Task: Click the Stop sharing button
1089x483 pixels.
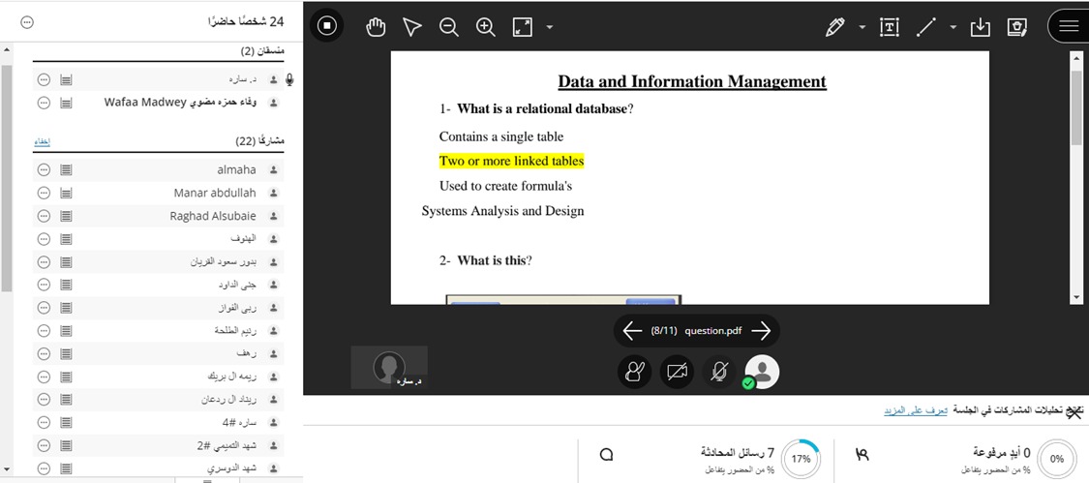Action: 327,26
